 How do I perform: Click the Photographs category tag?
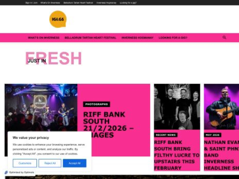coord(96,104)
